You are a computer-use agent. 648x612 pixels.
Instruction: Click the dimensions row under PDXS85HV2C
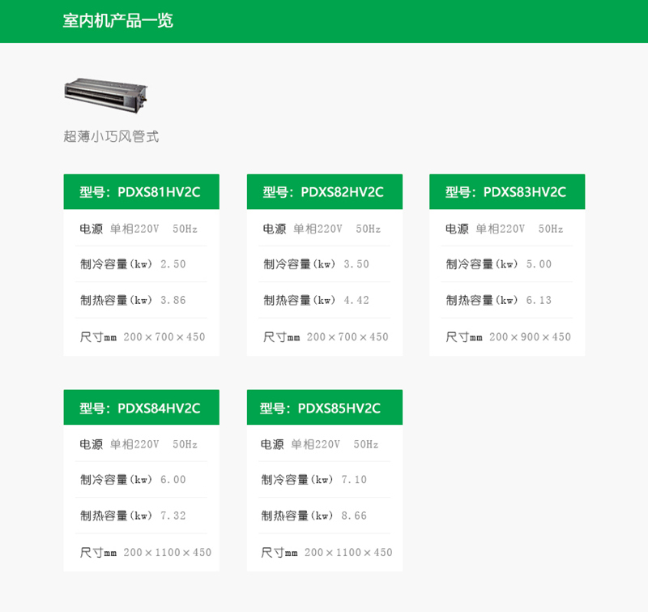click(326, 552)
